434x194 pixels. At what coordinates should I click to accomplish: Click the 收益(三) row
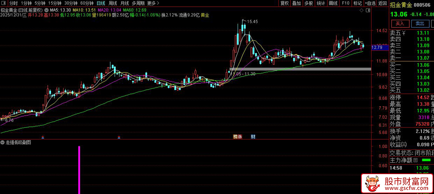click(x=412, y=145)
